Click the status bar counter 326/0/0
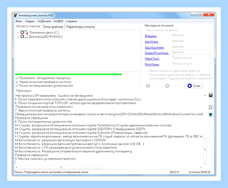Image resolution: width=228 pixels, height=188 pixels. pyautogui.click(x=174, y=172)
